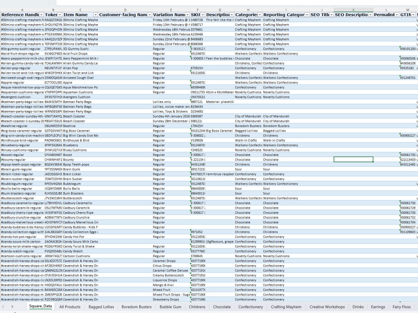Select the Acid Fruit Drops item name cell

80,54
